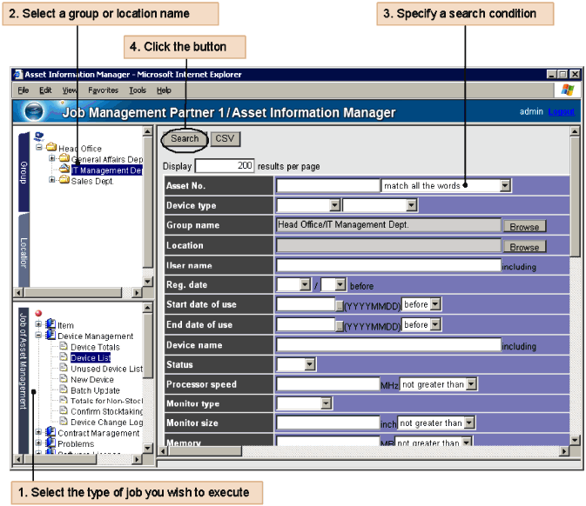Open the File menu
Viewport: 586px width, 506px height.
pyautogui.click(x=23, y=90)
